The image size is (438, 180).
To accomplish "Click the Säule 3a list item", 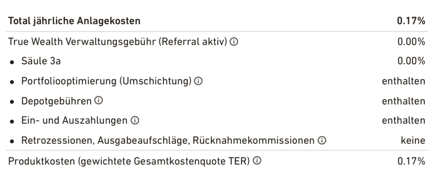I will [x=41, y=61].
